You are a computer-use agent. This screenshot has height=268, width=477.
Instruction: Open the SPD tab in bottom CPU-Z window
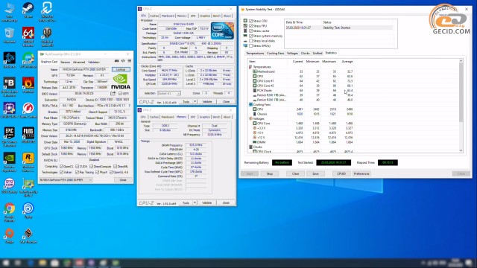[x=193, y=117]
